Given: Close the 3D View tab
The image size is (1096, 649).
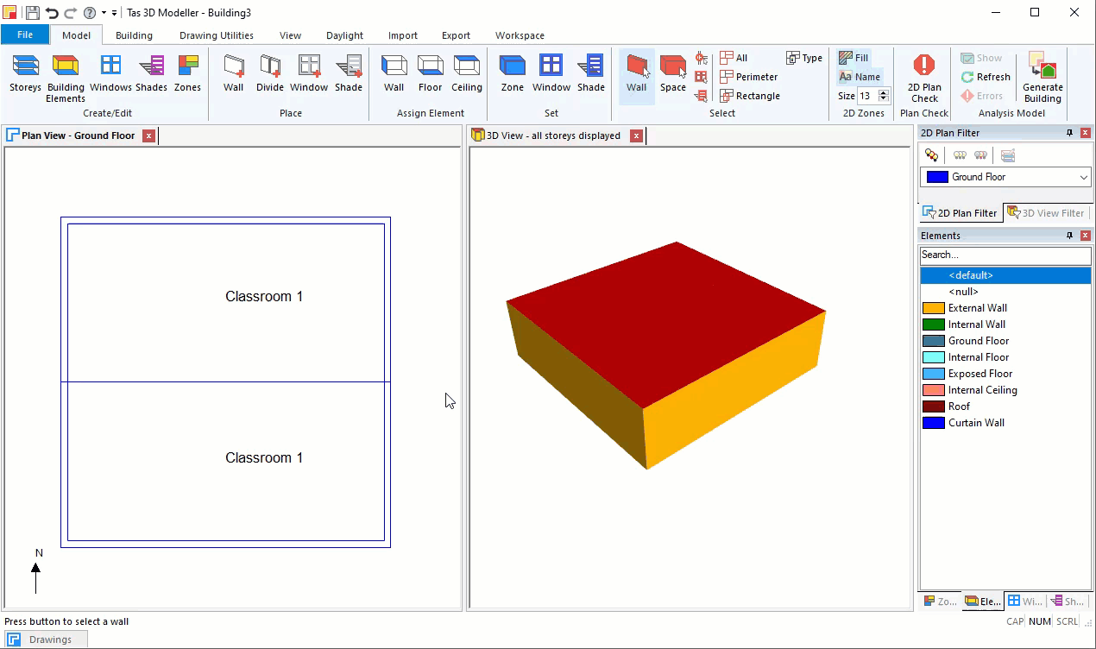Looking at the screenshot, I should (636, 135).
